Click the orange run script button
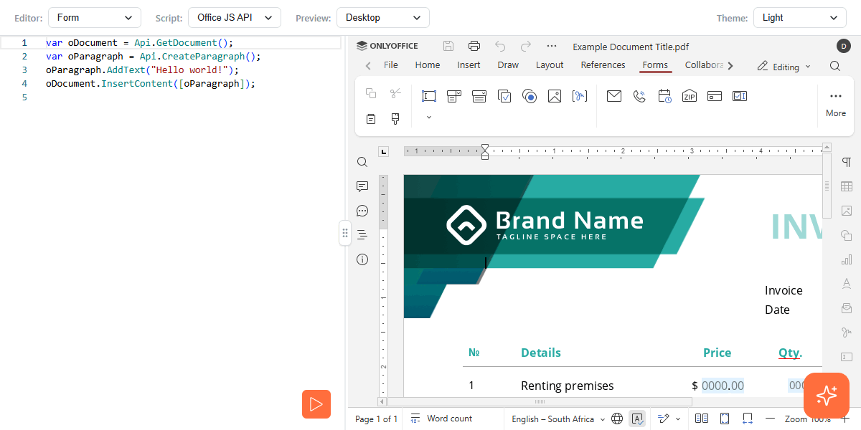The image size is (861, 430). [316, 404]
